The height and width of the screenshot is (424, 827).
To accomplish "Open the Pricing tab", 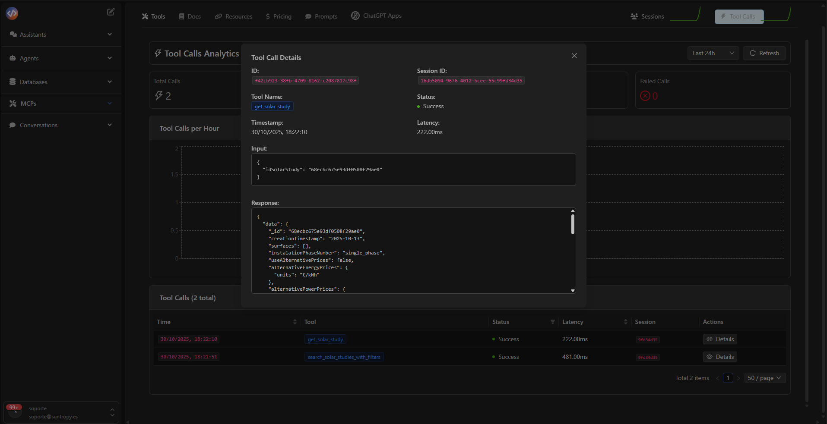I will (279, 16).
